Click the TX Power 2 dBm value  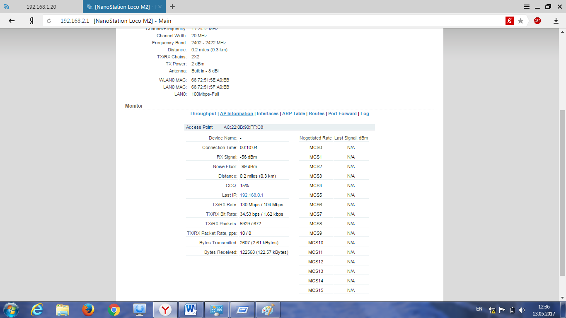coord(198,64)
